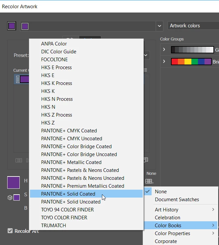
Task: Click the large purple color preview
Action: pos(13,182)
